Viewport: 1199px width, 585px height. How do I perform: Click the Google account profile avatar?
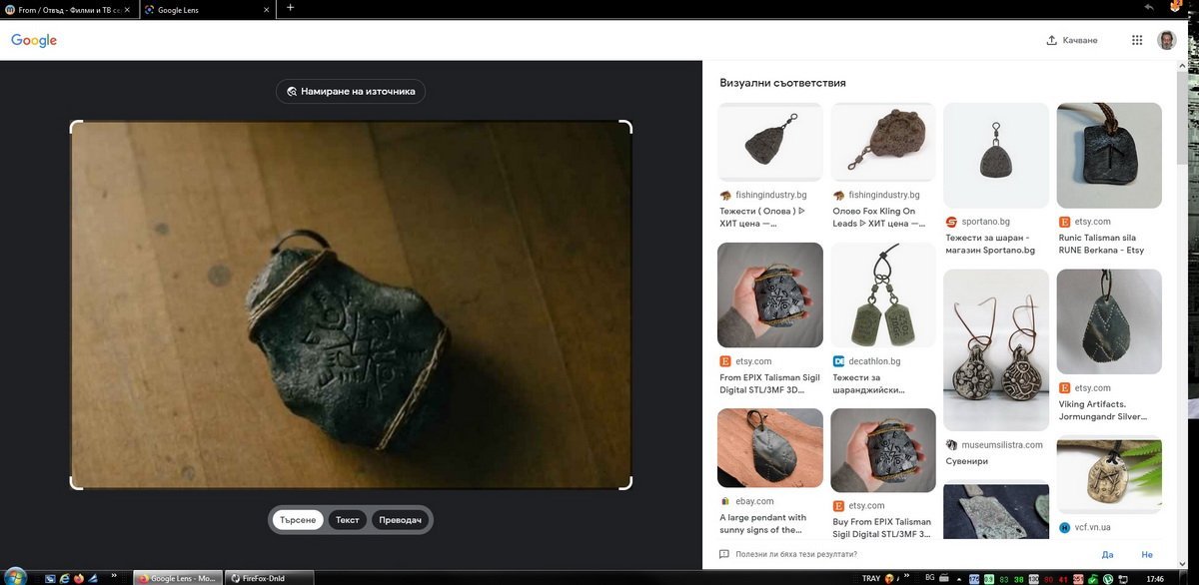pyautogui.click(x=1166, y=40)
